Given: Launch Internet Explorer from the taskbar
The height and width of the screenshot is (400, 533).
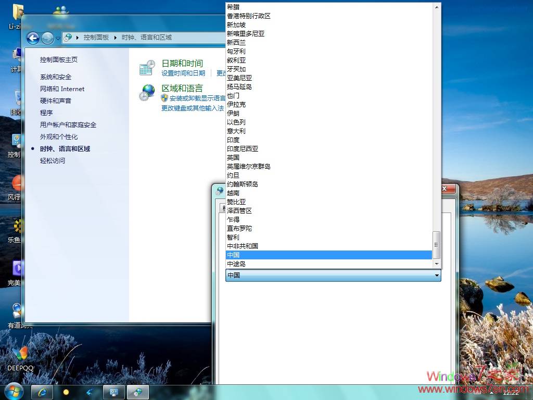Looking at the screenshot, I should [42, 392].
